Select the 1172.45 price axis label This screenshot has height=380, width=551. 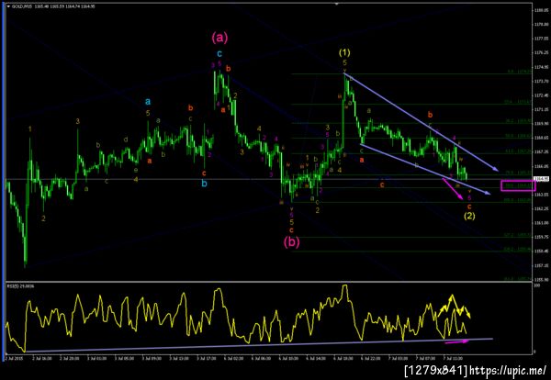[x=542, y=95]
